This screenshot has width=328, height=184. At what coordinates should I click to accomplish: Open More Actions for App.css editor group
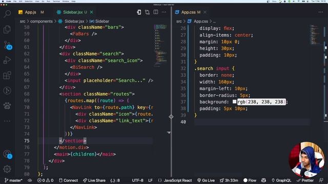321,12
